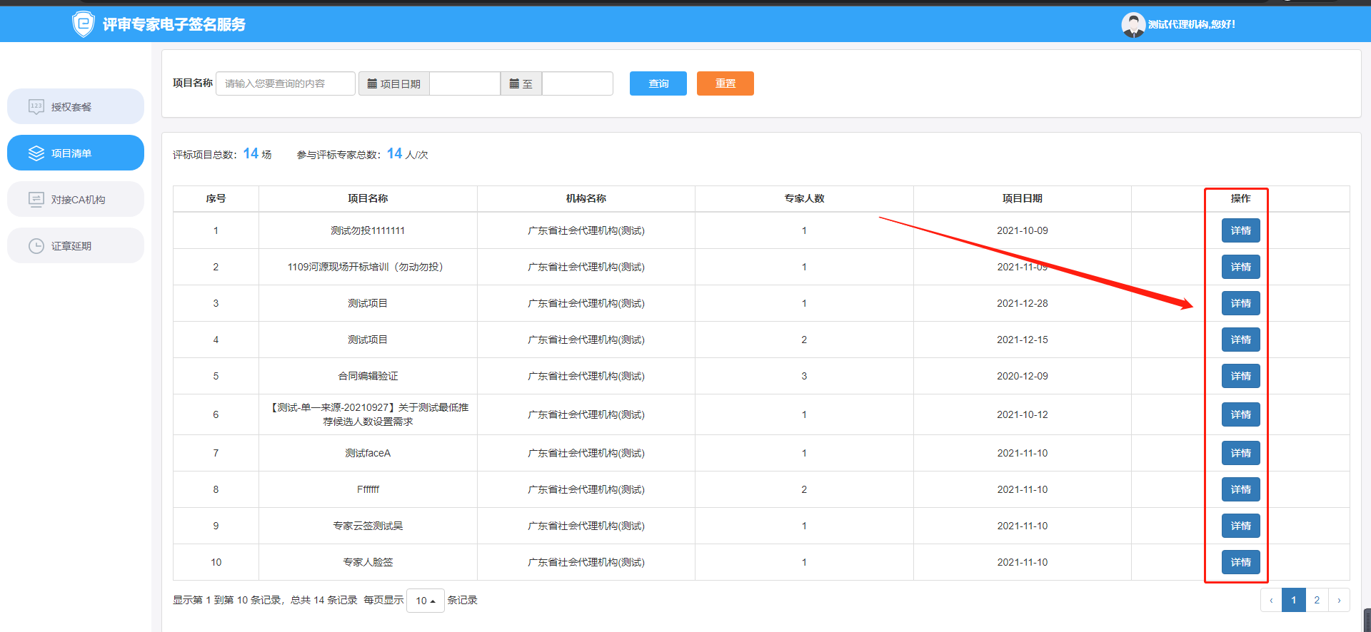Open 详情 for Fffffff
The height and width of the screenshot is (632, 1371).
click(x=1241, y=489)
